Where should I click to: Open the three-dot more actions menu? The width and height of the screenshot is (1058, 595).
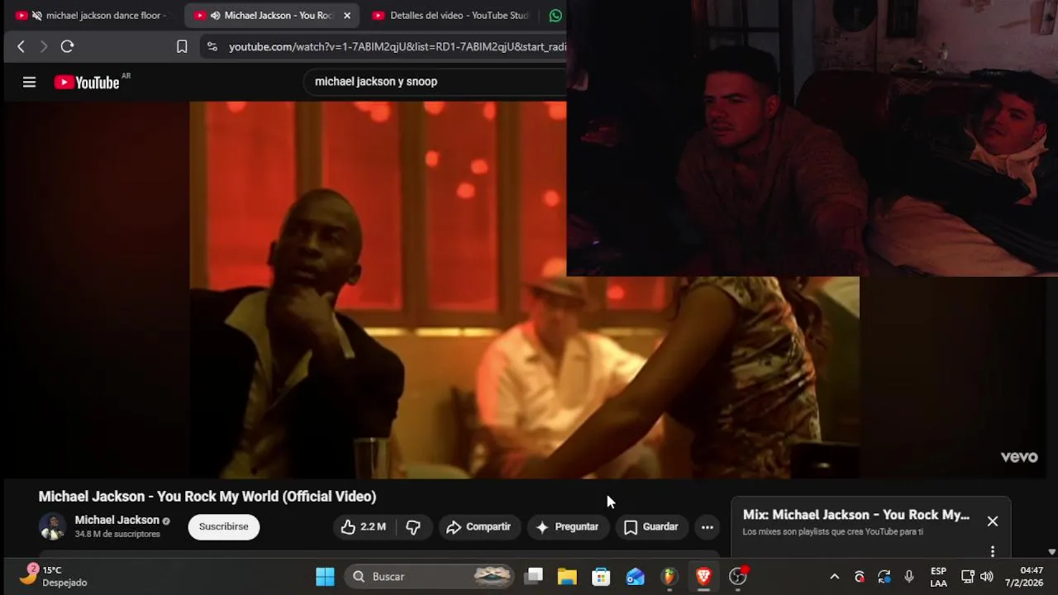coord(708,526)
